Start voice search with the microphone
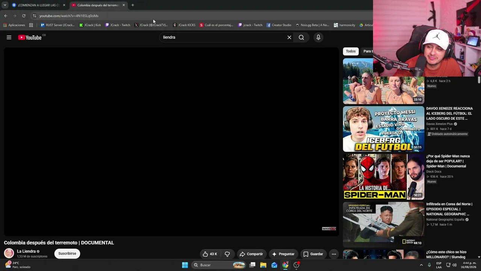The height and width of the screenshot is (271, 481). tap(318, 37)
